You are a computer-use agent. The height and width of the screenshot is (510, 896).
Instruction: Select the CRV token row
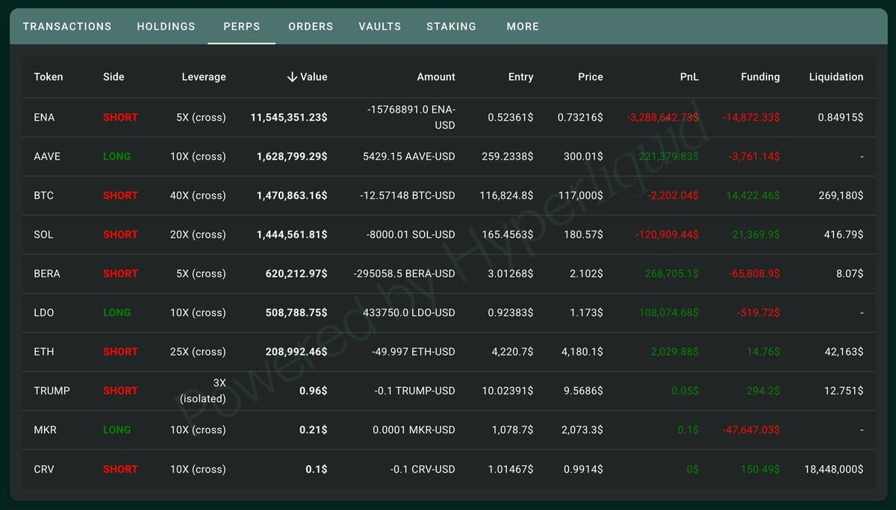(x=448, y=469)
